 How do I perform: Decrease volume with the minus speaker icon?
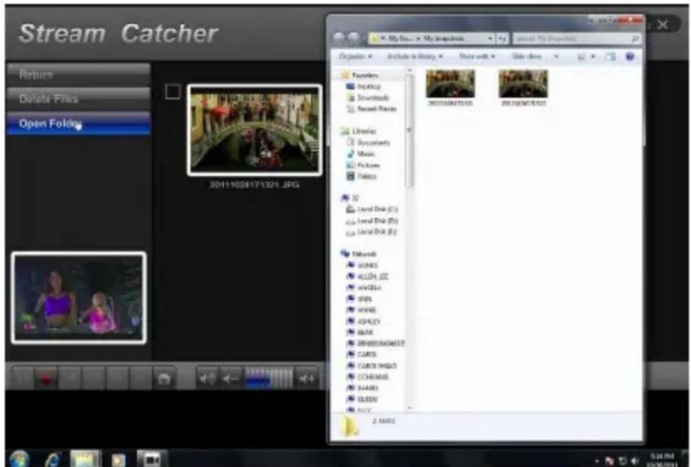click(x=230, y=379)
